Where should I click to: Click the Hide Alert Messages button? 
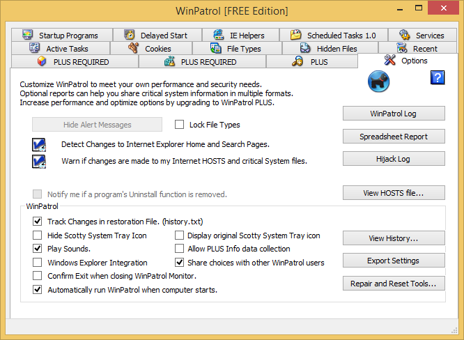point(97,125)
